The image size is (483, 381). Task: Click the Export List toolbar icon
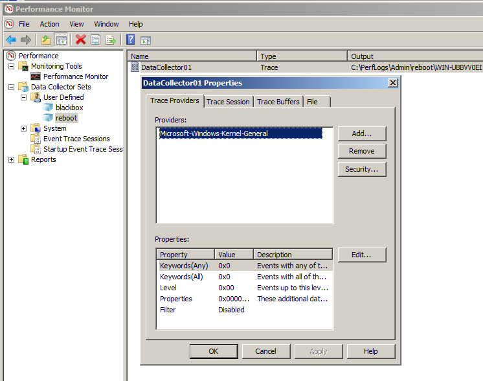point(111,40)
